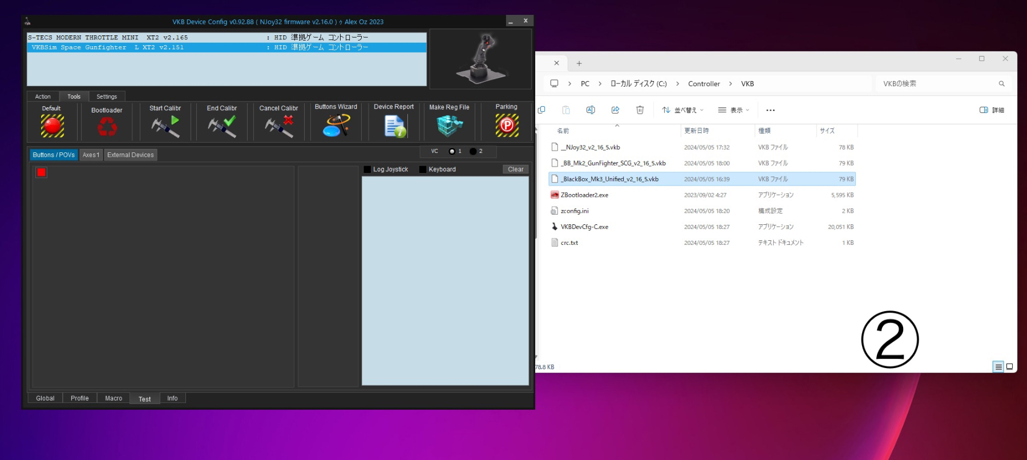The width and height of the screenshot is (1027, 460).
Task: Click the search magnifier icon in Explorer
Action: 1001,84
